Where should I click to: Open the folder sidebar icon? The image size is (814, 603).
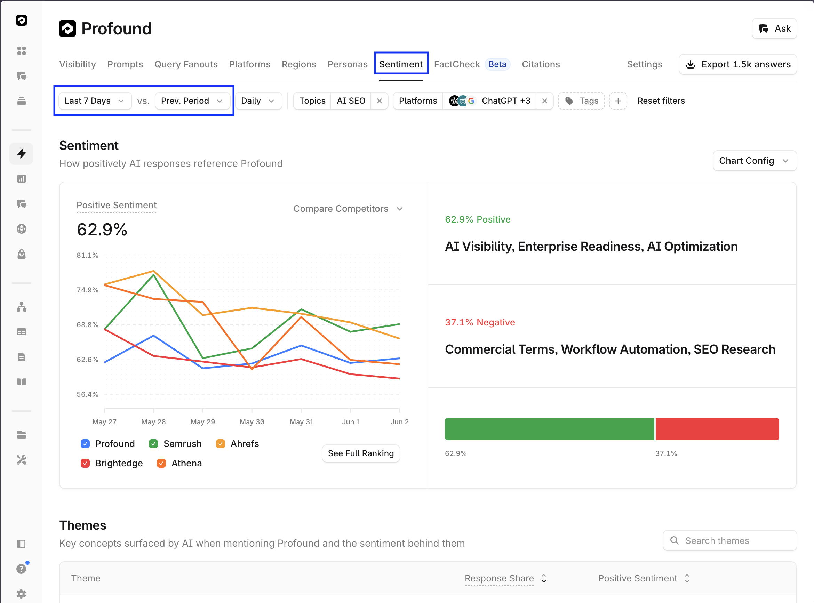(x=22, y=435)
